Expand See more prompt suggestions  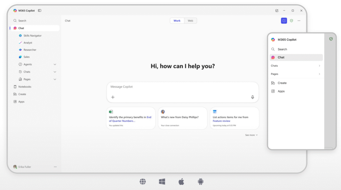(251, 135)
